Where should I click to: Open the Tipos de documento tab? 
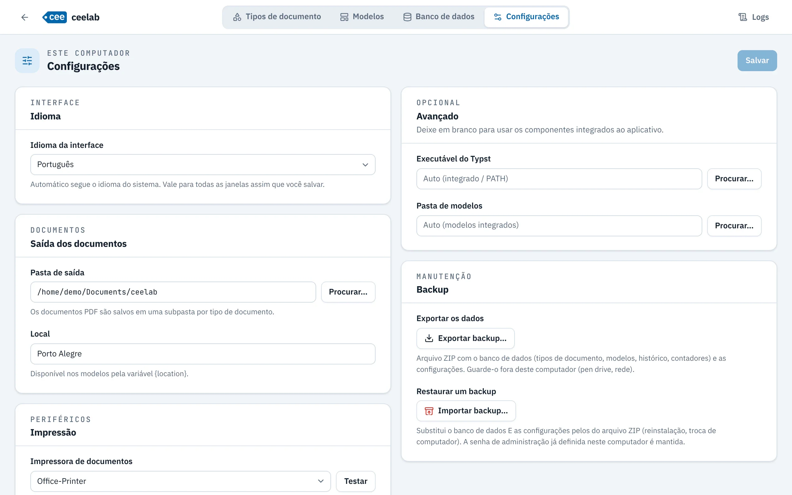[277, 17]
